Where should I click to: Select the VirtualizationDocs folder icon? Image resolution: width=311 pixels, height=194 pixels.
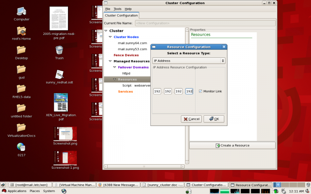pos(21,128)
